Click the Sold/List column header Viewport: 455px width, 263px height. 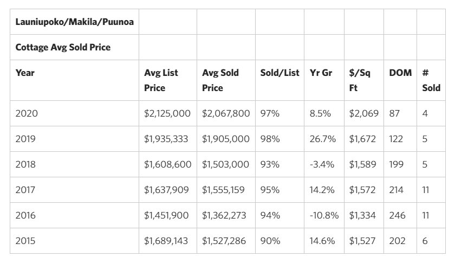click(279, 73)
